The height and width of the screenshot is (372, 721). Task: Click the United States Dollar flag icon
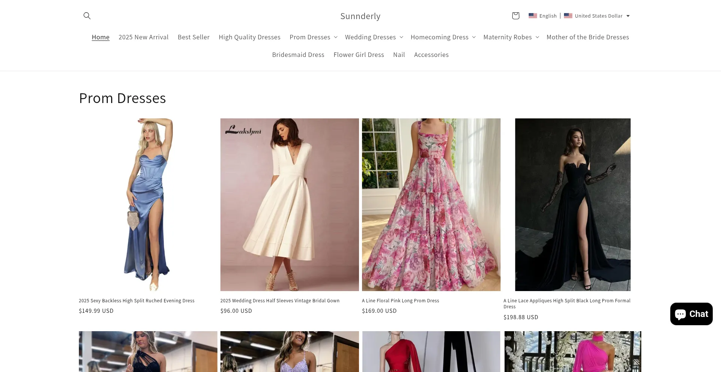(568, 16)
